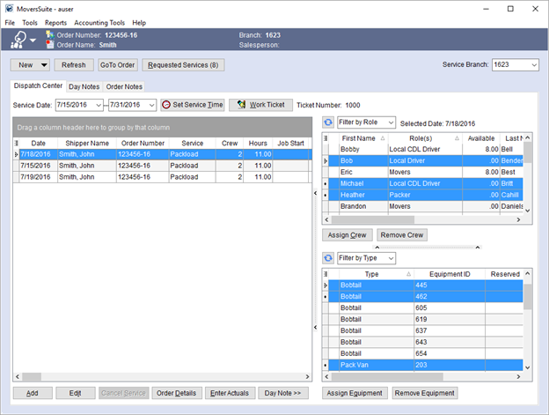This screenshot has height=415, width=549.
Task: Sort the grid by Shipper Name column
Action: [x=88, y=143]
